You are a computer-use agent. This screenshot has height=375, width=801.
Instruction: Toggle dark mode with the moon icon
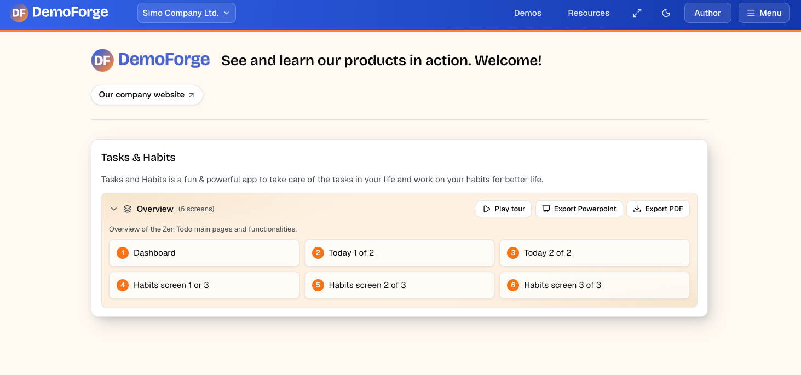click(x=666, y=13)
